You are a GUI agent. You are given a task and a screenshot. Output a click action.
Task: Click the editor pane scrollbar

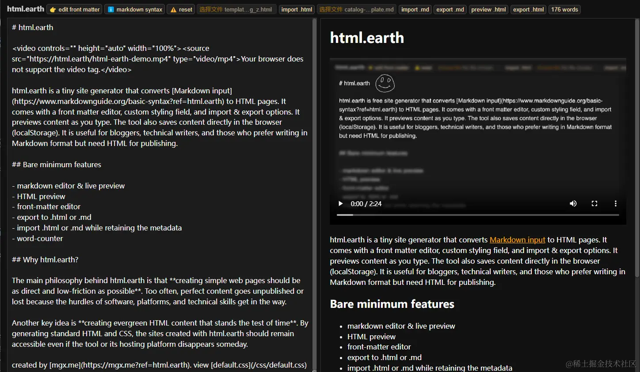coord(315,195)
